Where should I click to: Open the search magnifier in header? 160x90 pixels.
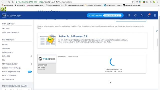pyautogui.click(x=142, y=15)
